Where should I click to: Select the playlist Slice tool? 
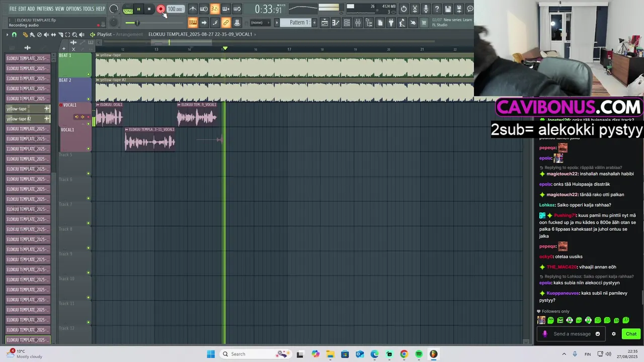click(60, 34)
